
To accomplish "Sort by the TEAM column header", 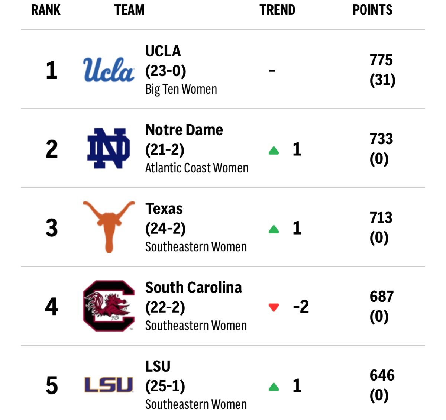I will pos(129,10).
